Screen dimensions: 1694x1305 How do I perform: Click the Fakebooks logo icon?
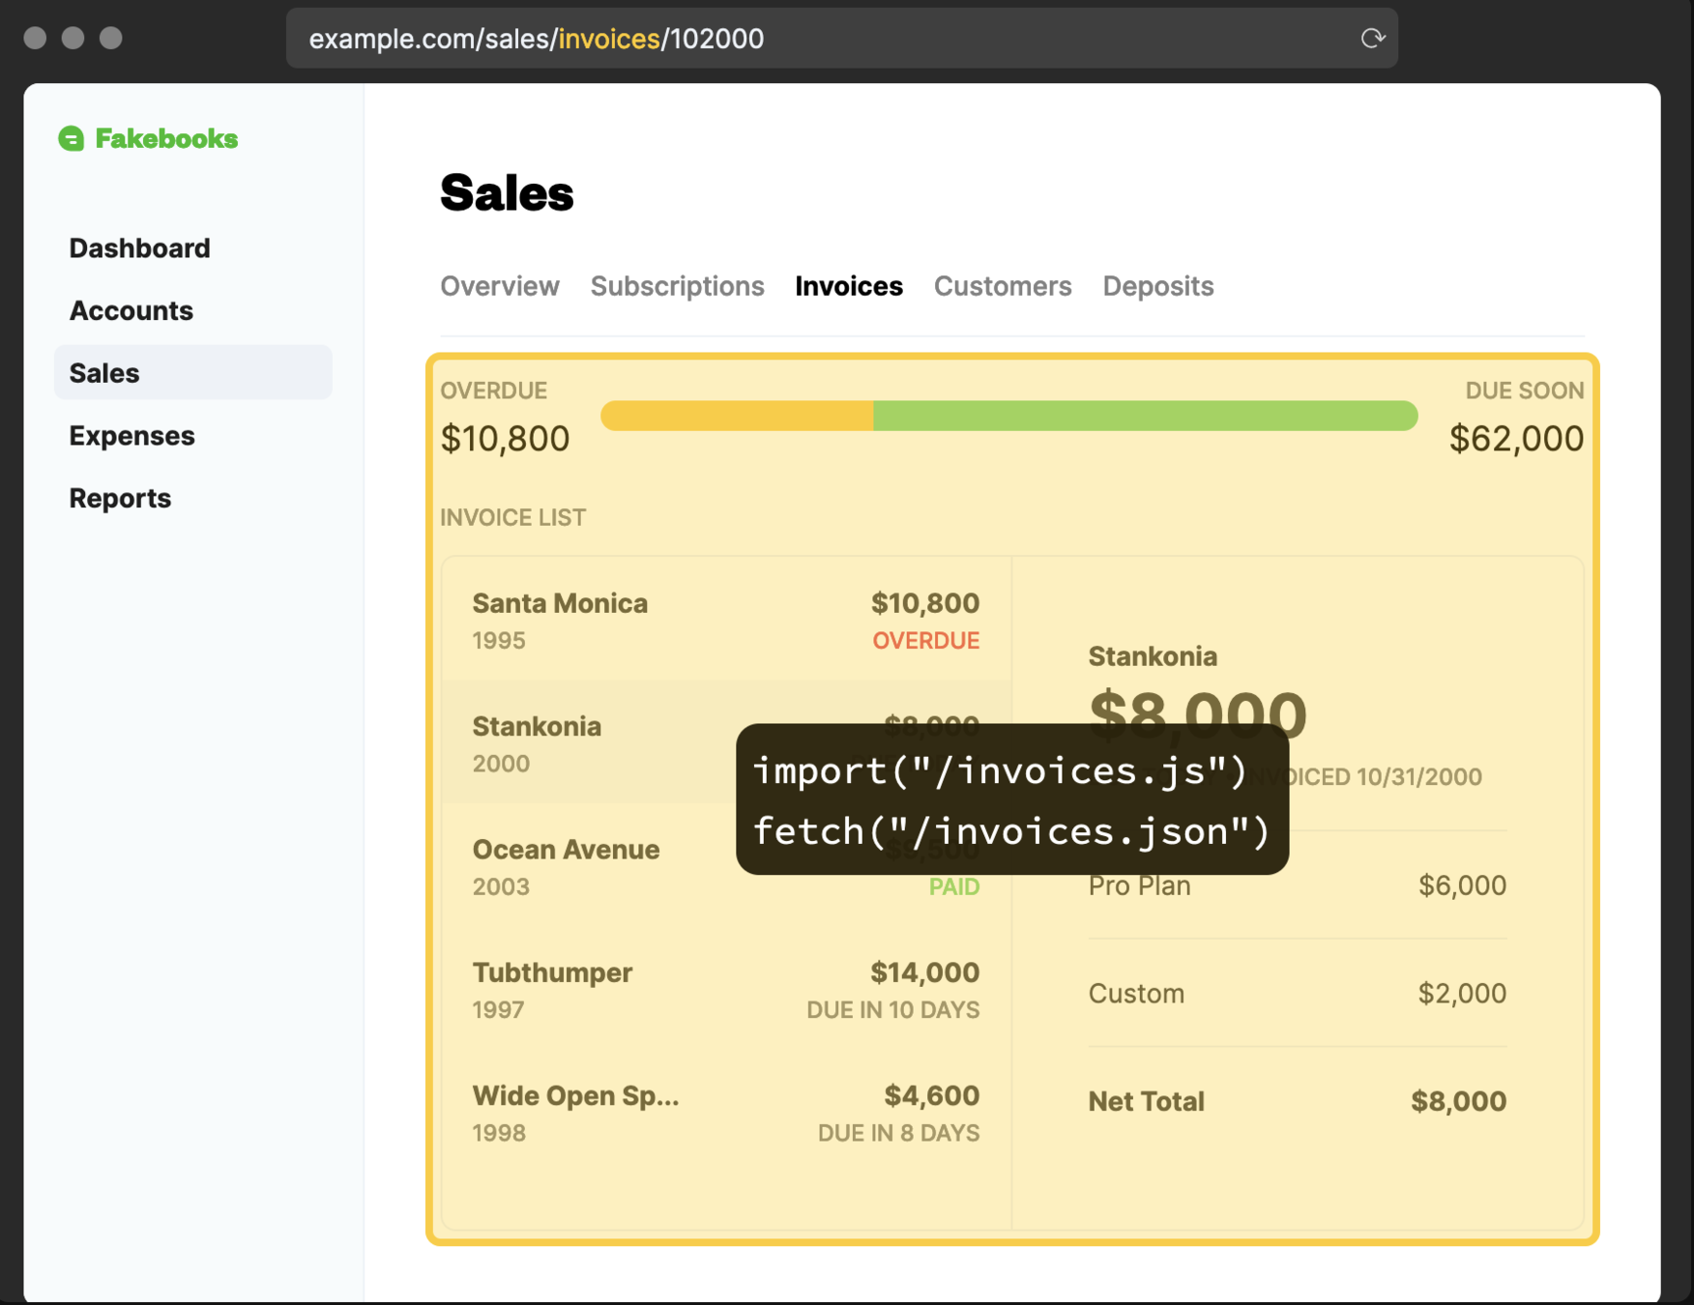click(x=72, y=138)
